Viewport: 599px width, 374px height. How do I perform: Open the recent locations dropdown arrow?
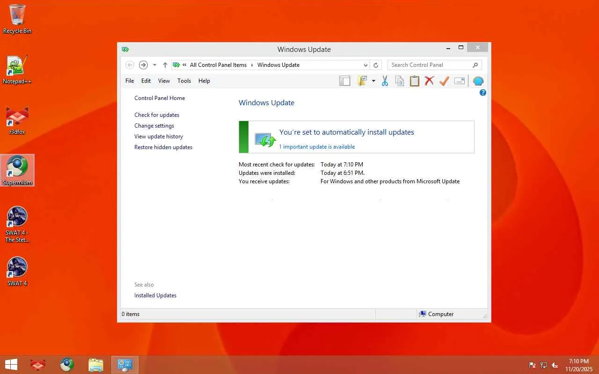click(154, 65)
